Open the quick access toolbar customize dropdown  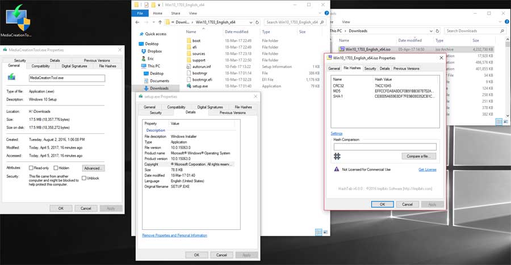(x=159, y=5)
